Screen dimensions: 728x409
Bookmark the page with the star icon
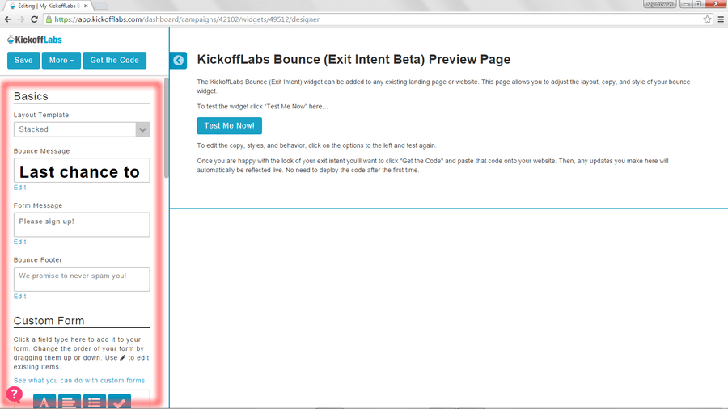click(x=707, y=19)
